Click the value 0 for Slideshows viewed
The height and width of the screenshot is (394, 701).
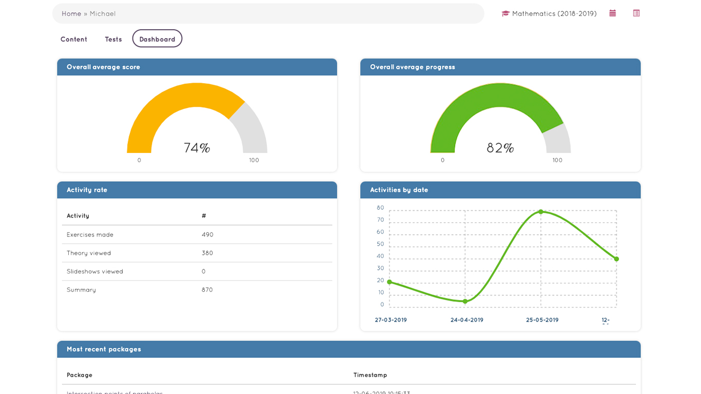204,271
